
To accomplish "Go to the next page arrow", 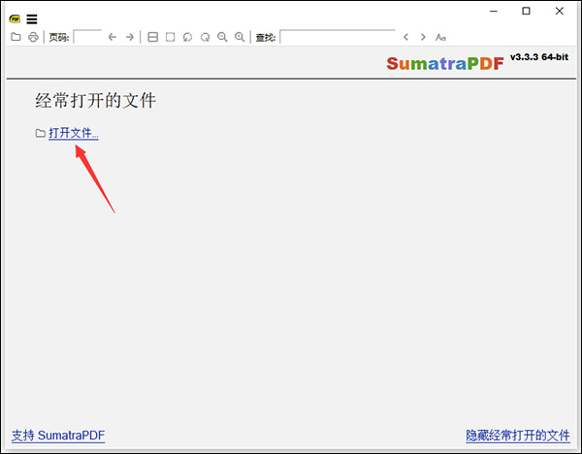I will (x=130, y=37).
